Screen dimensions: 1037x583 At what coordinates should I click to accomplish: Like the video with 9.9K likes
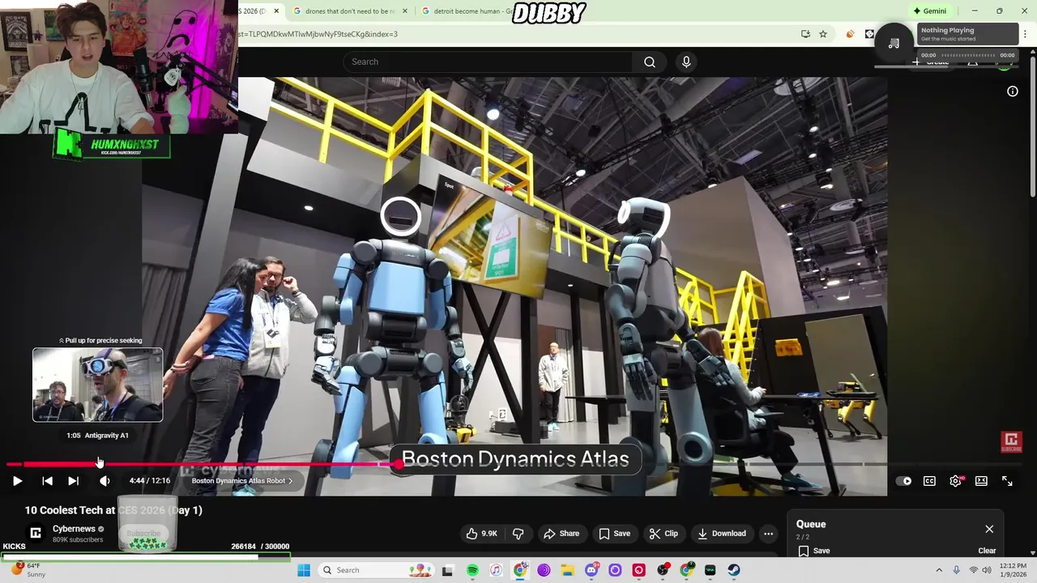[x=481, y=534]
